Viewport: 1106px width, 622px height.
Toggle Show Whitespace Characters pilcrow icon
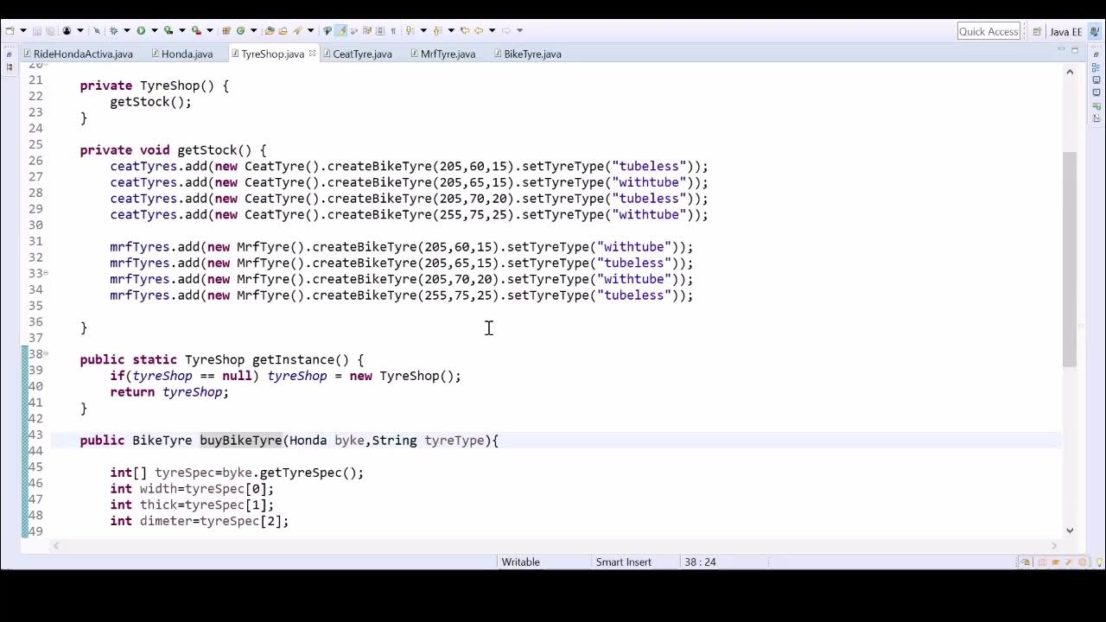(x=393, y=30)
